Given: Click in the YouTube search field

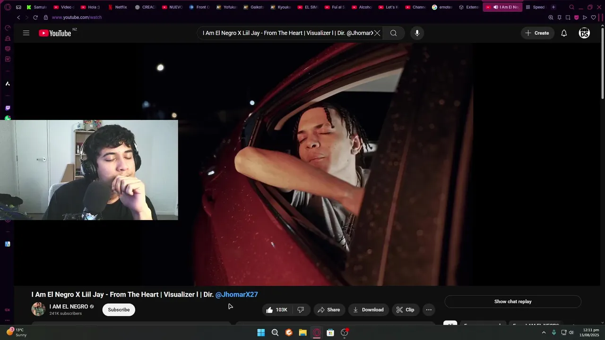Looking at the screenshot, I should pyautogui.click(x=287, y=33).
